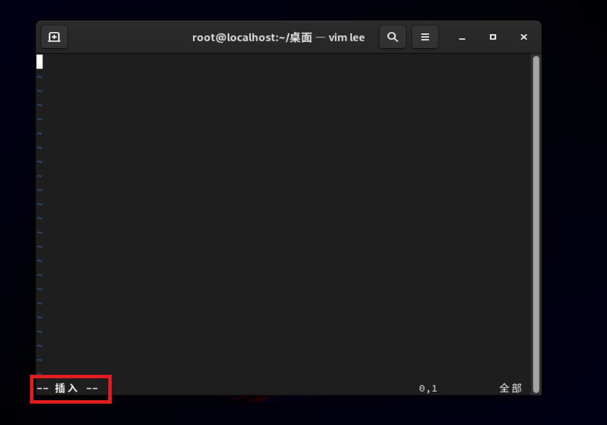Image resolution: width=607 pixels, height=425 pixels.
Task: Minimize the terminal window
Action: 462,37
